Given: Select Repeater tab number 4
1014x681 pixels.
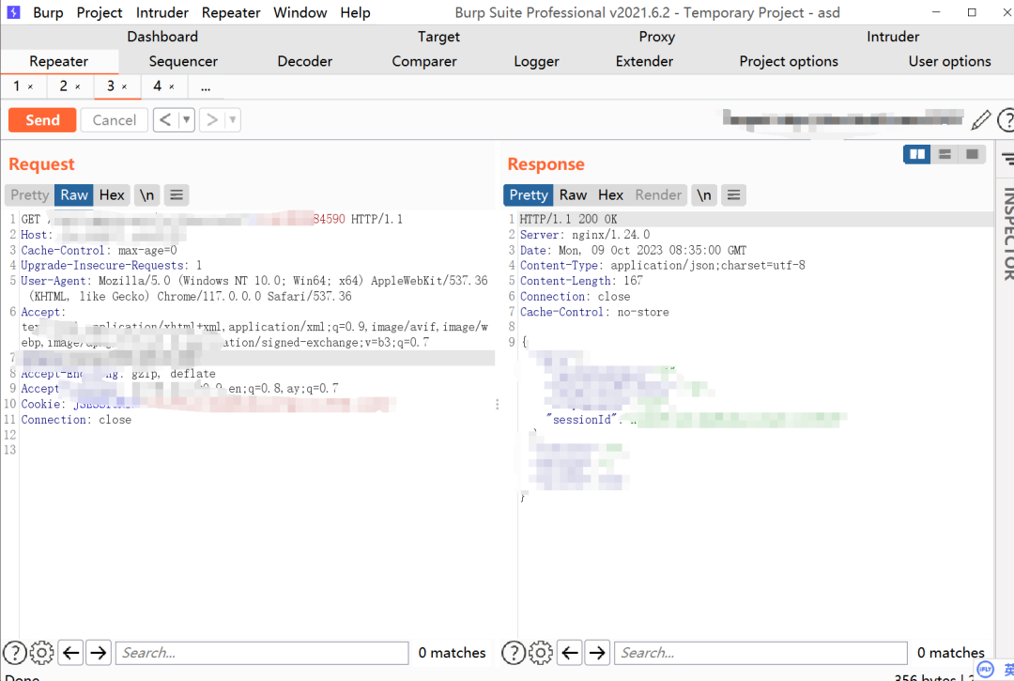Looking at the screenshot, I should pyautogui.click(x=157, y=86).
